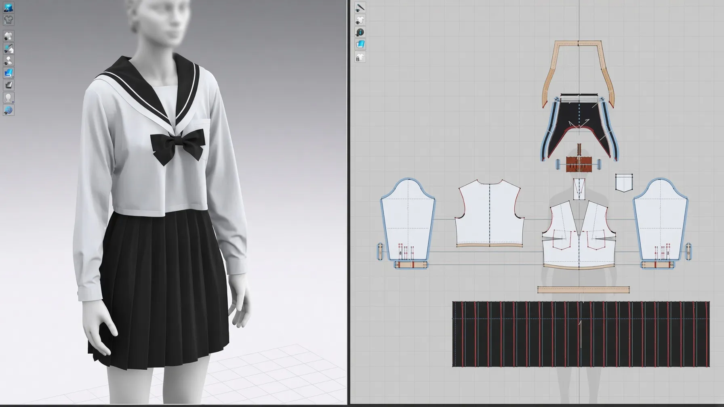The width and height of the screenshot is (724, 407).
Task: Select the right cuff pattern under right sleeve
Action: pyautogui.click(x=657, y=265)
